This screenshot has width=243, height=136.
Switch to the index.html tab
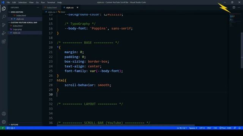click(52, 8)
